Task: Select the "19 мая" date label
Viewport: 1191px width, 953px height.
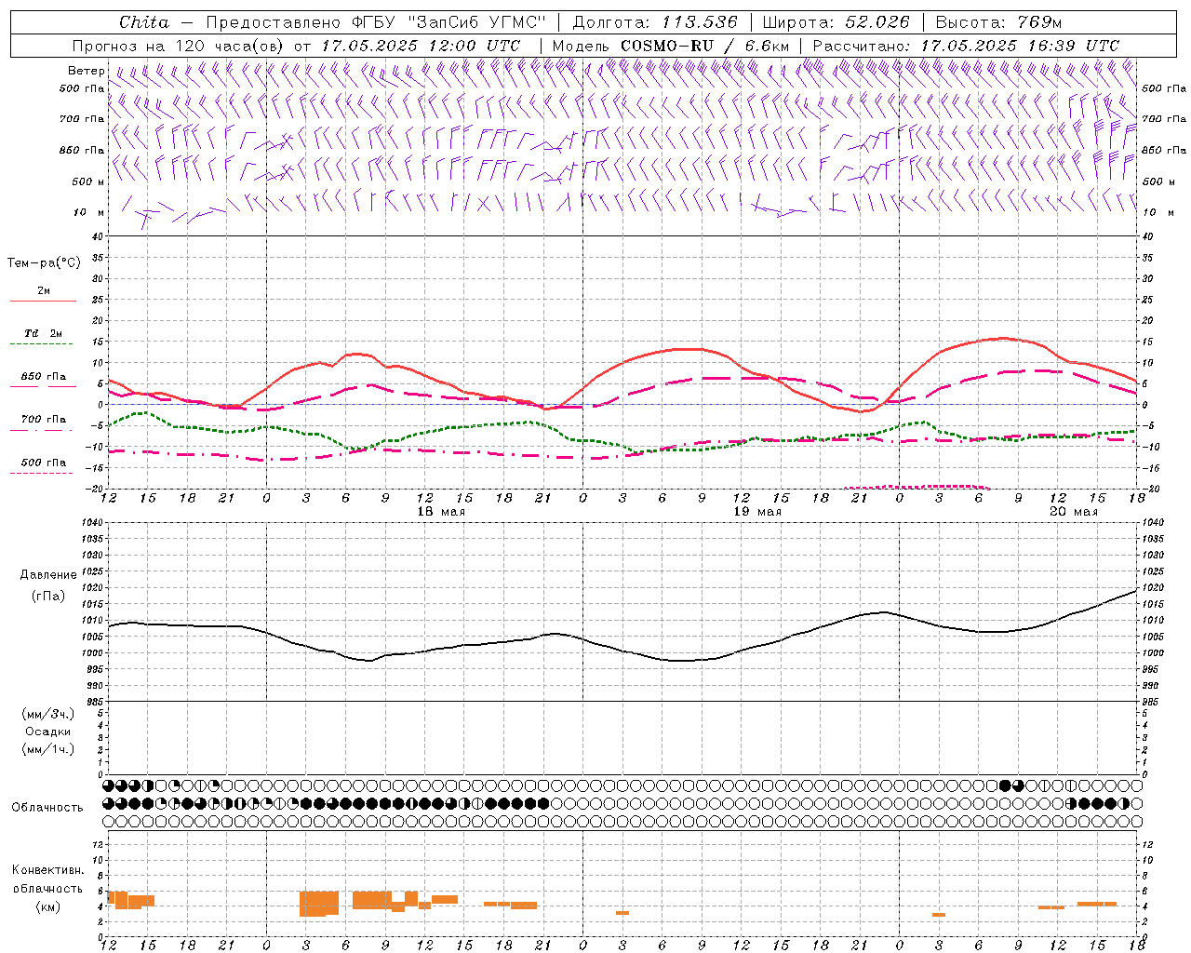Action: pos(757,512)
